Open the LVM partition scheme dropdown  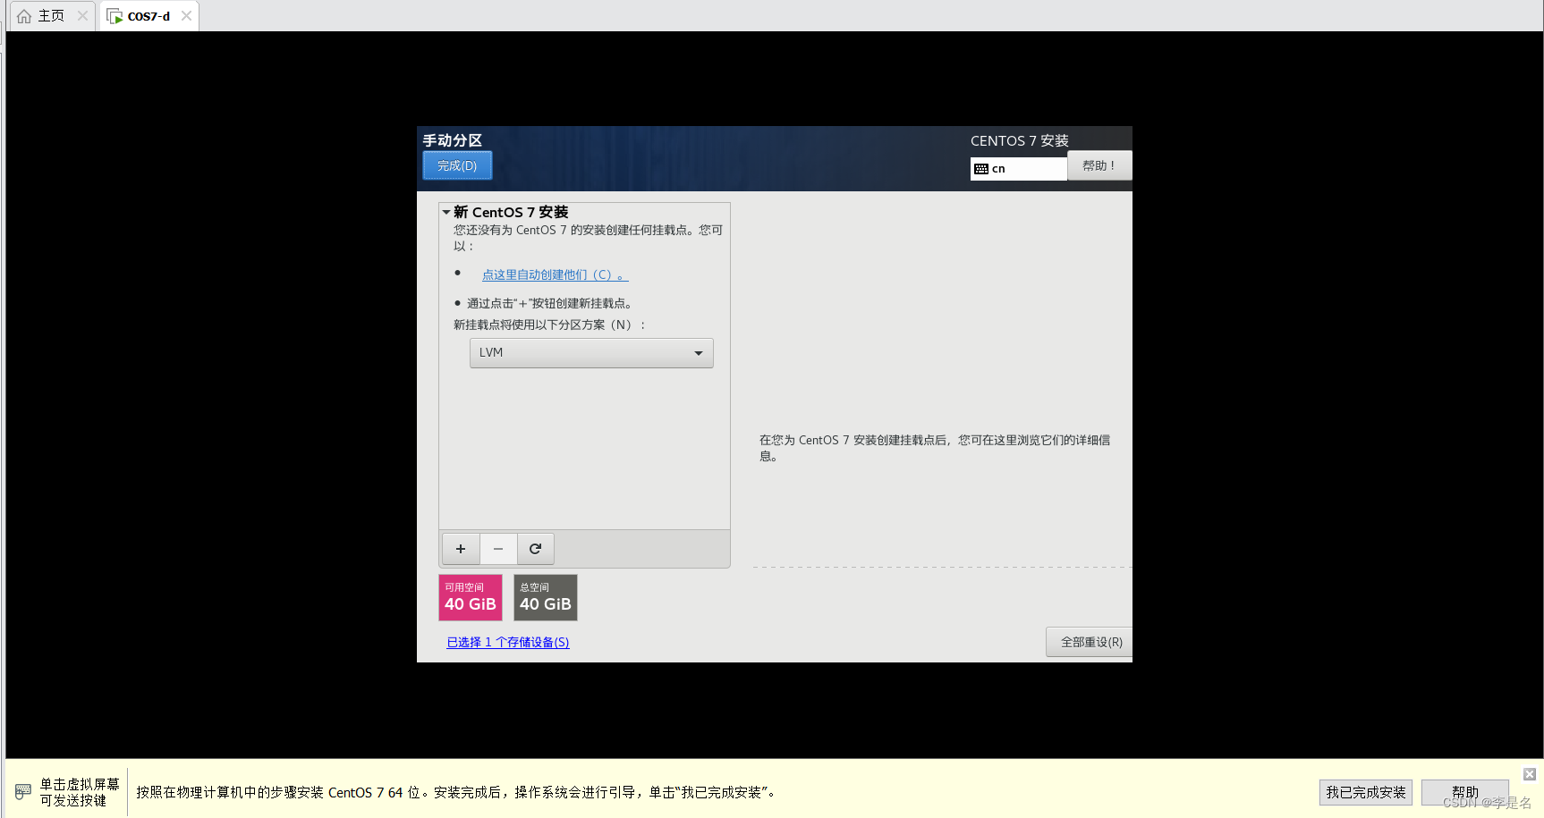point(591,353)
